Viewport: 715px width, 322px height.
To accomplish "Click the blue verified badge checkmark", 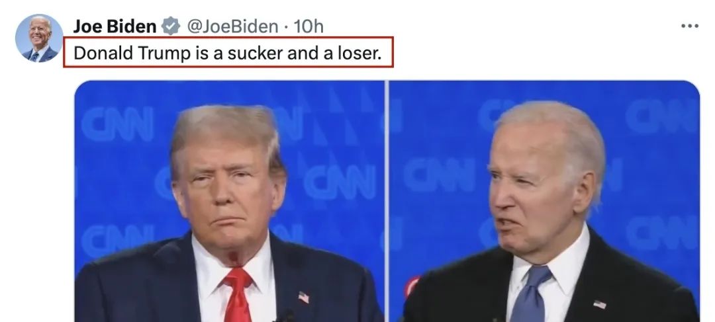I will click(171, 26).
